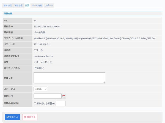
Task: Click the 対応日付 date input field
Action: (x=48, y=96)
